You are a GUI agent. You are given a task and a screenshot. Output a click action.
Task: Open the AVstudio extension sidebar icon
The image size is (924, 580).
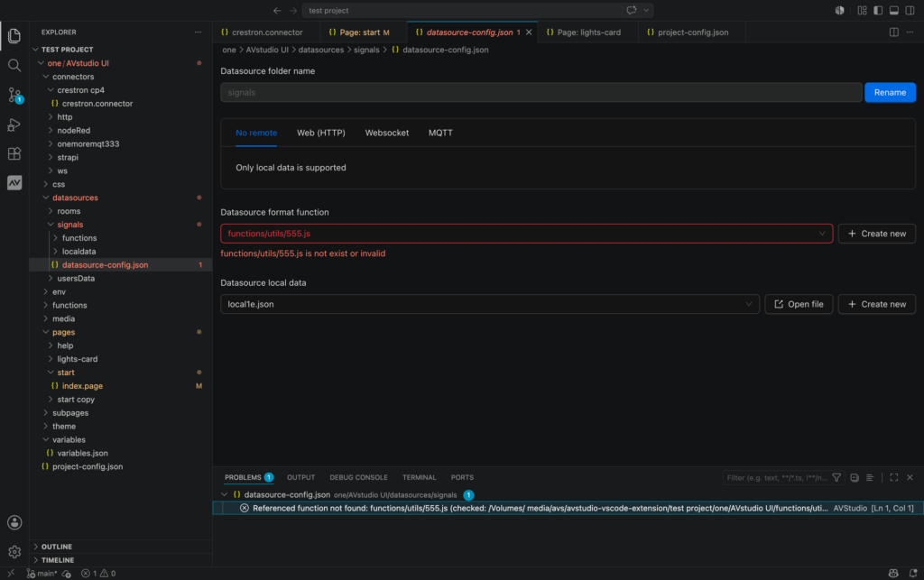click(14, 182)
